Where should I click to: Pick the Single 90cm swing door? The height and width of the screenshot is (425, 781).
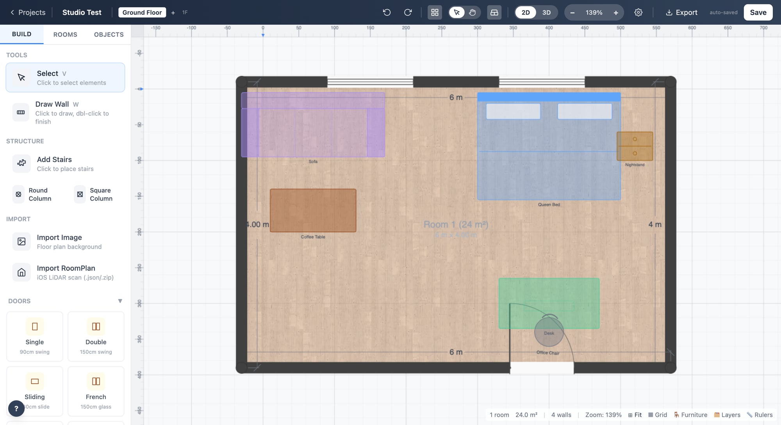coord(35,336)
